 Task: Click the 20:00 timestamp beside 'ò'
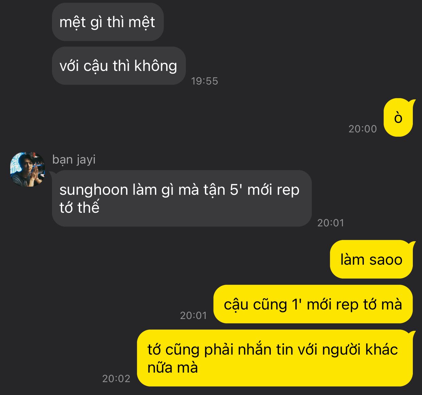363,129
